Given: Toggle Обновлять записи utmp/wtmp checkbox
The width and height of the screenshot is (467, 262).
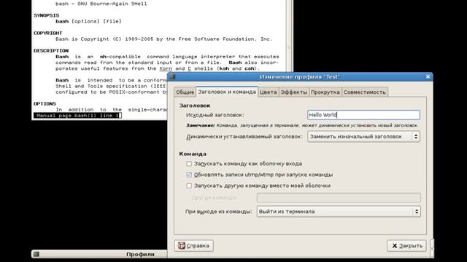Looking at the screenshot, I should [x=189, y=175].
